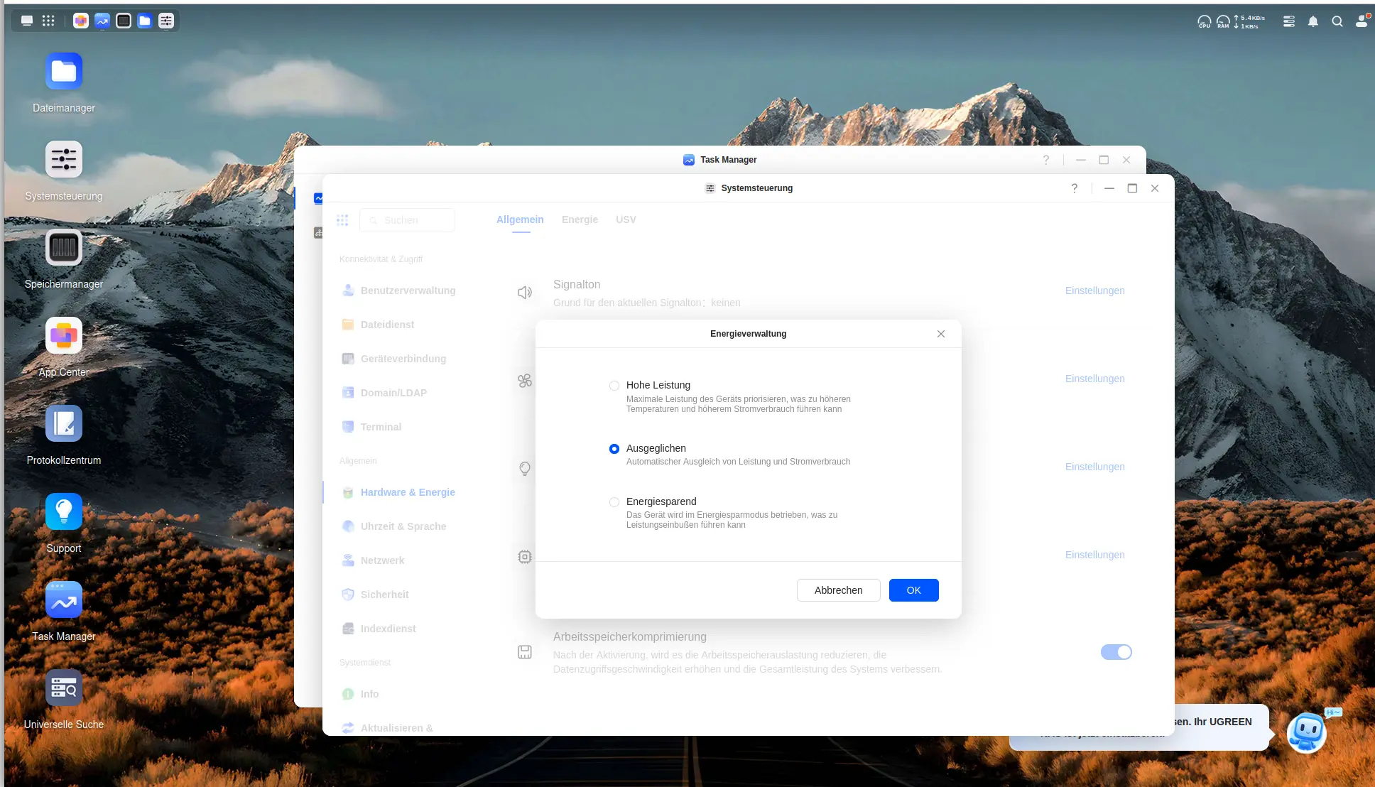Click Abbrechen in Energieverwaltung dialog
This screenshot has height=787, width=1375.
[838, 590]
